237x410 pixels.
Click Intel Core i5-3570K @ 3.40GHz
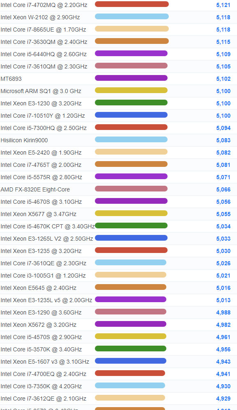pos(41,349)
